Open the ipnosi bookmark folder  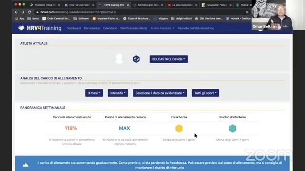tap(33, 19)
